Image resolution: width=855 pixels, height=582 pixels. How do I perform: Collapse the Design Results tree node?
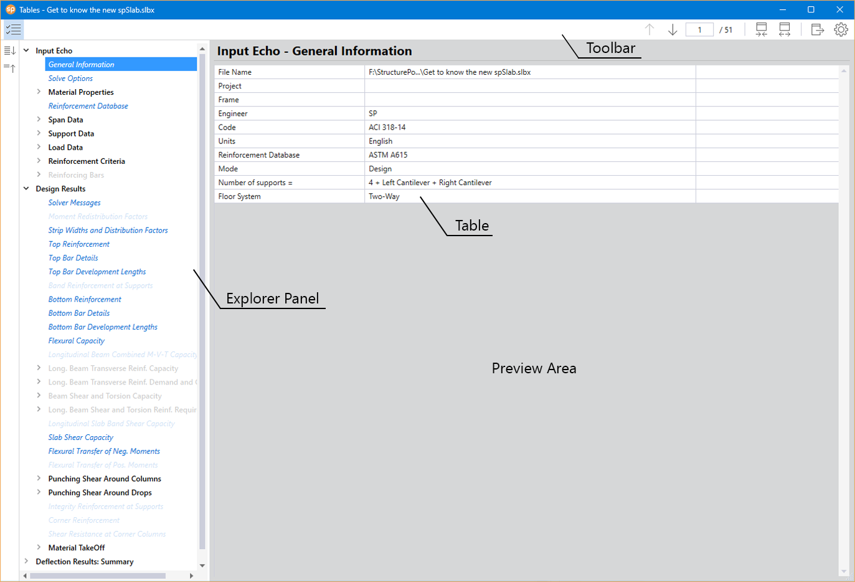(26, 189)
